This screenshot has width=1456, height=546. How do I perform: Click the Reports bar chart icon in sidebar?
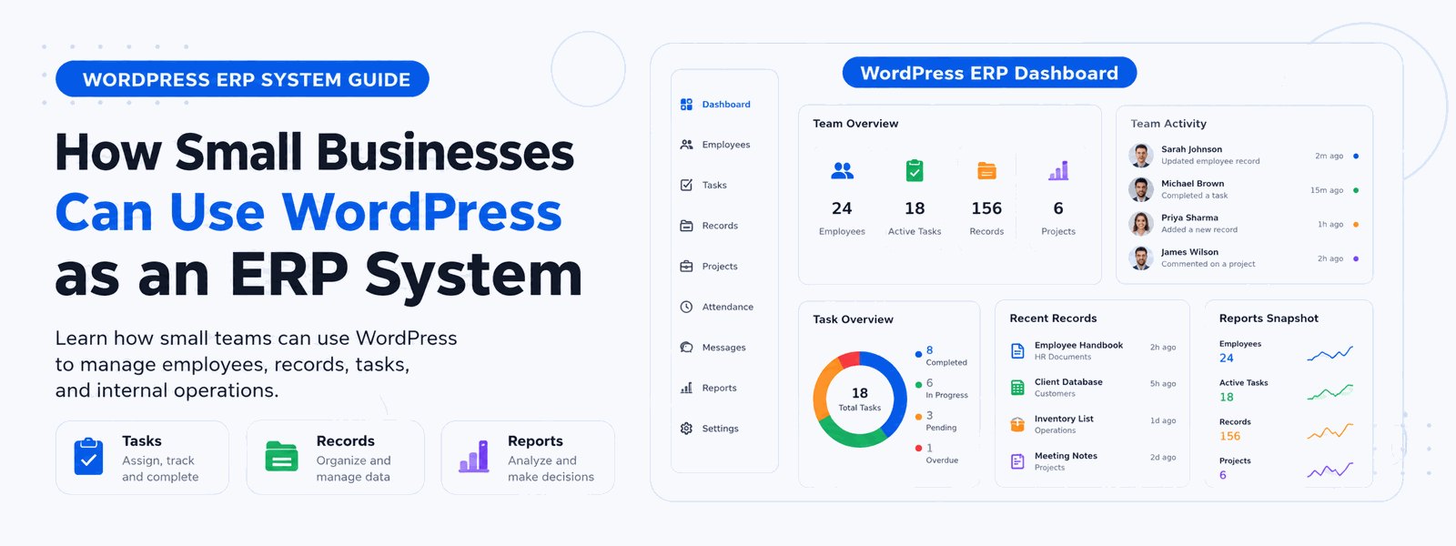[687, 388]
